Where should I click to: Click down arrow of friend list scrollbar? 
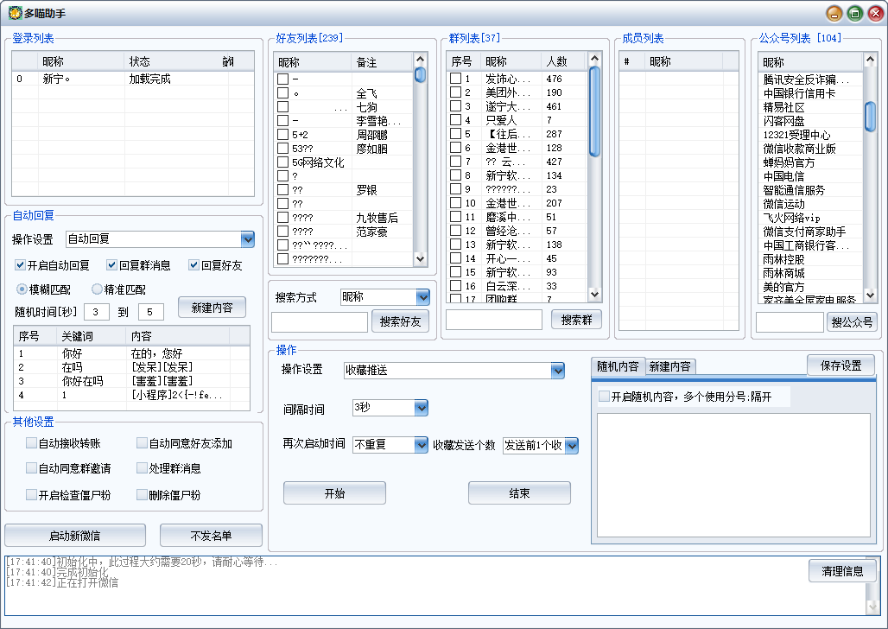[x=420, y=258]
